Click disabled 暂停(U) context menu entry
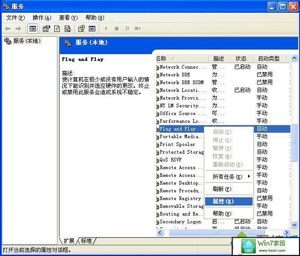The height and width of the screenshot is (256, 300). pos(229,148)
